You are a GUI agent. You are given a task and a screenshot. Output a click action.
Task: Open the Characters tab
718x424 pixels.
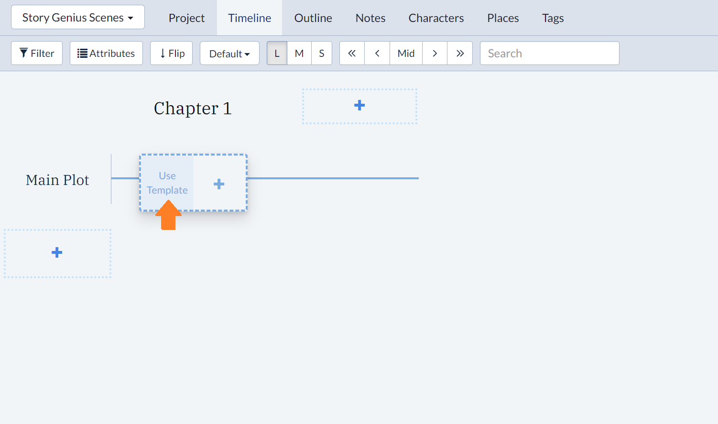point(436,18)
